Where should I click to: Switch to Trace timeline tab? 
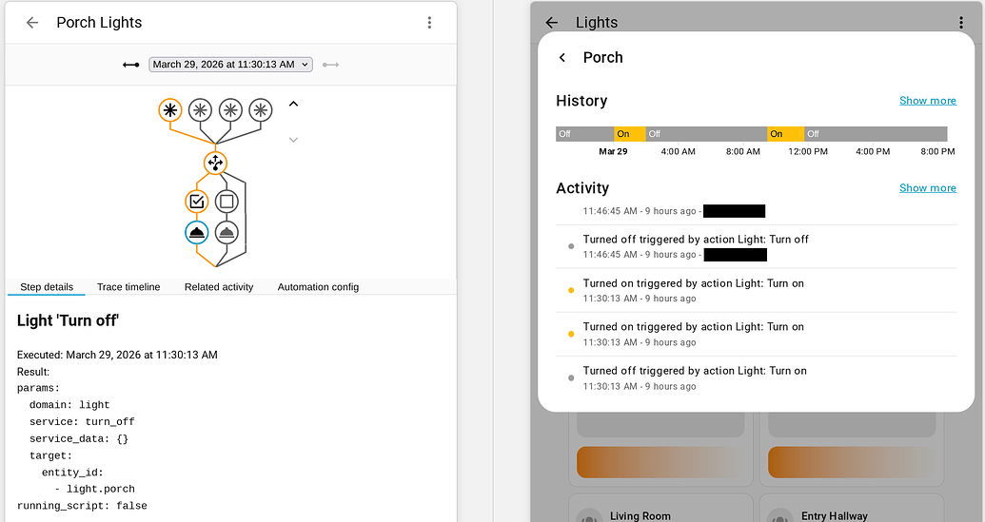(x=128, y=287)
